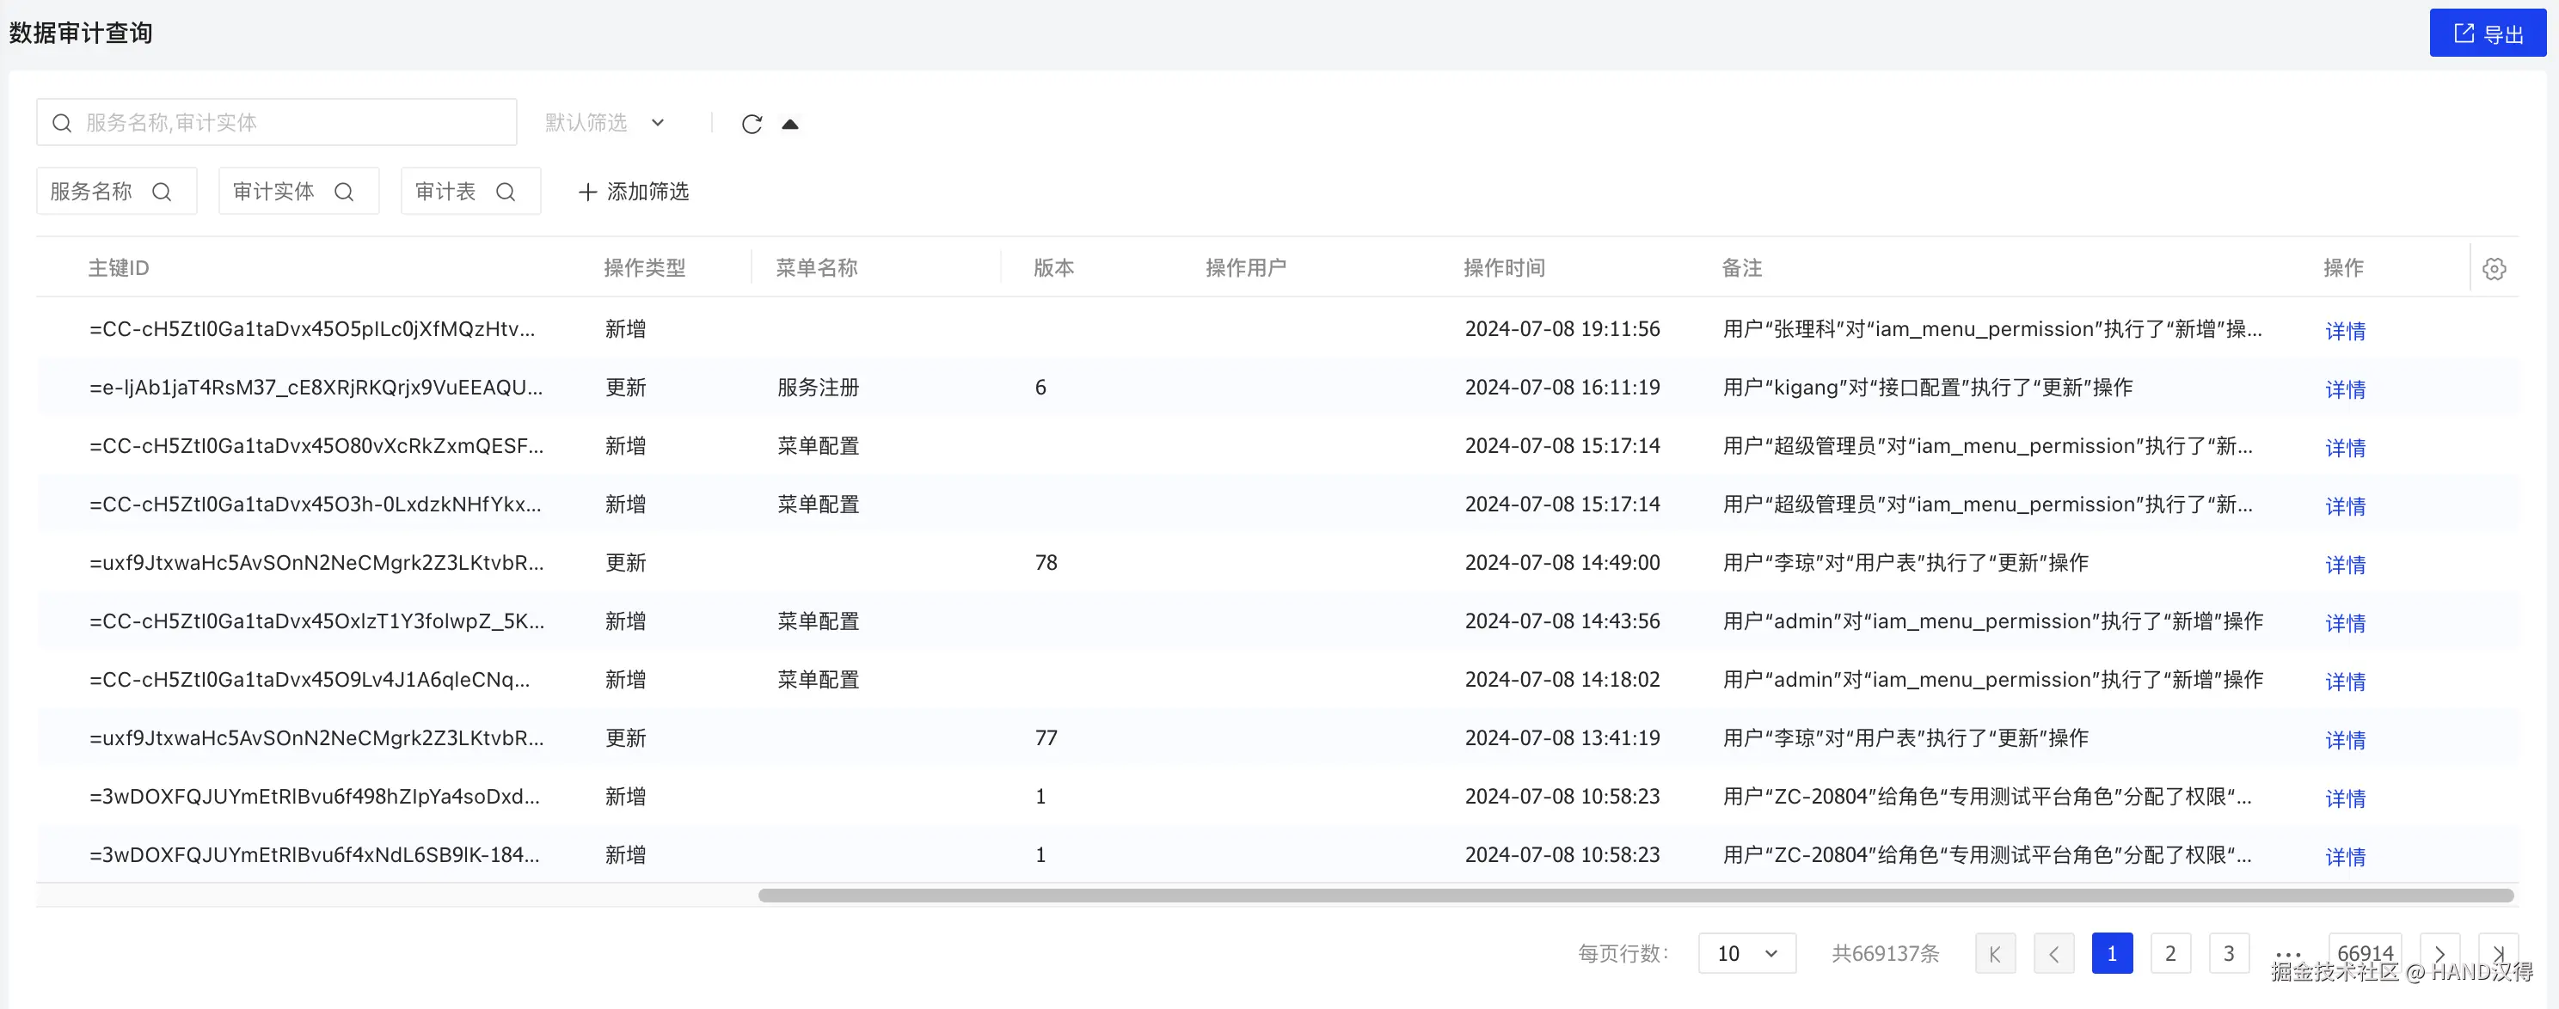Viewport: 2559px width, 1009px height.
Task: Click the refresh icon beside the filter dropdown
Action: [x=752, y=124]
